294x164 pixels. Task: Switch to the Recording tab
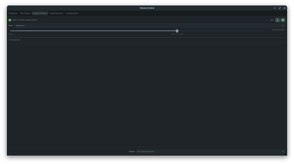coord(25,13)
